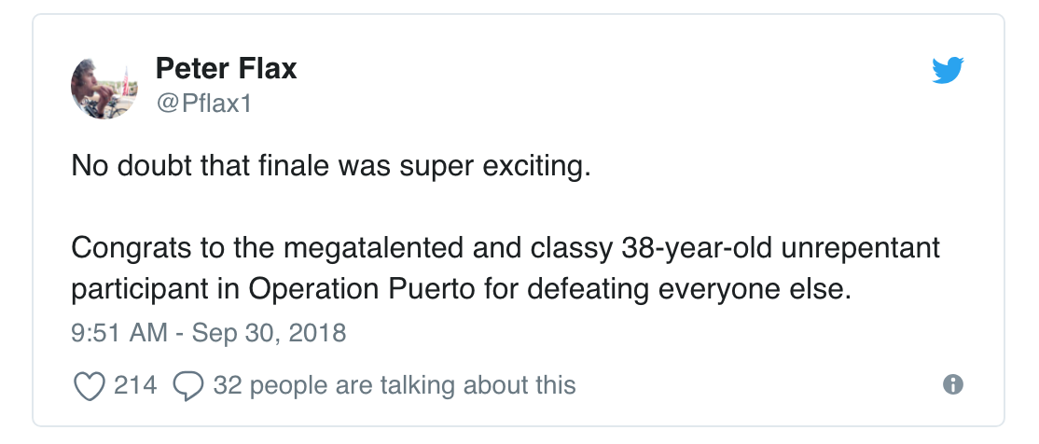The image size is (1039, 444).
Task: Click the "No doubt that finale" sentence
Action: coord(330,166)
